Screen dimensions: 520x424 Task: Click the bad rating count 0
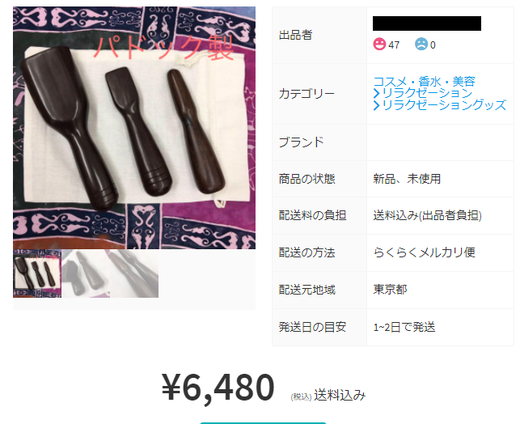pos(433,45)
